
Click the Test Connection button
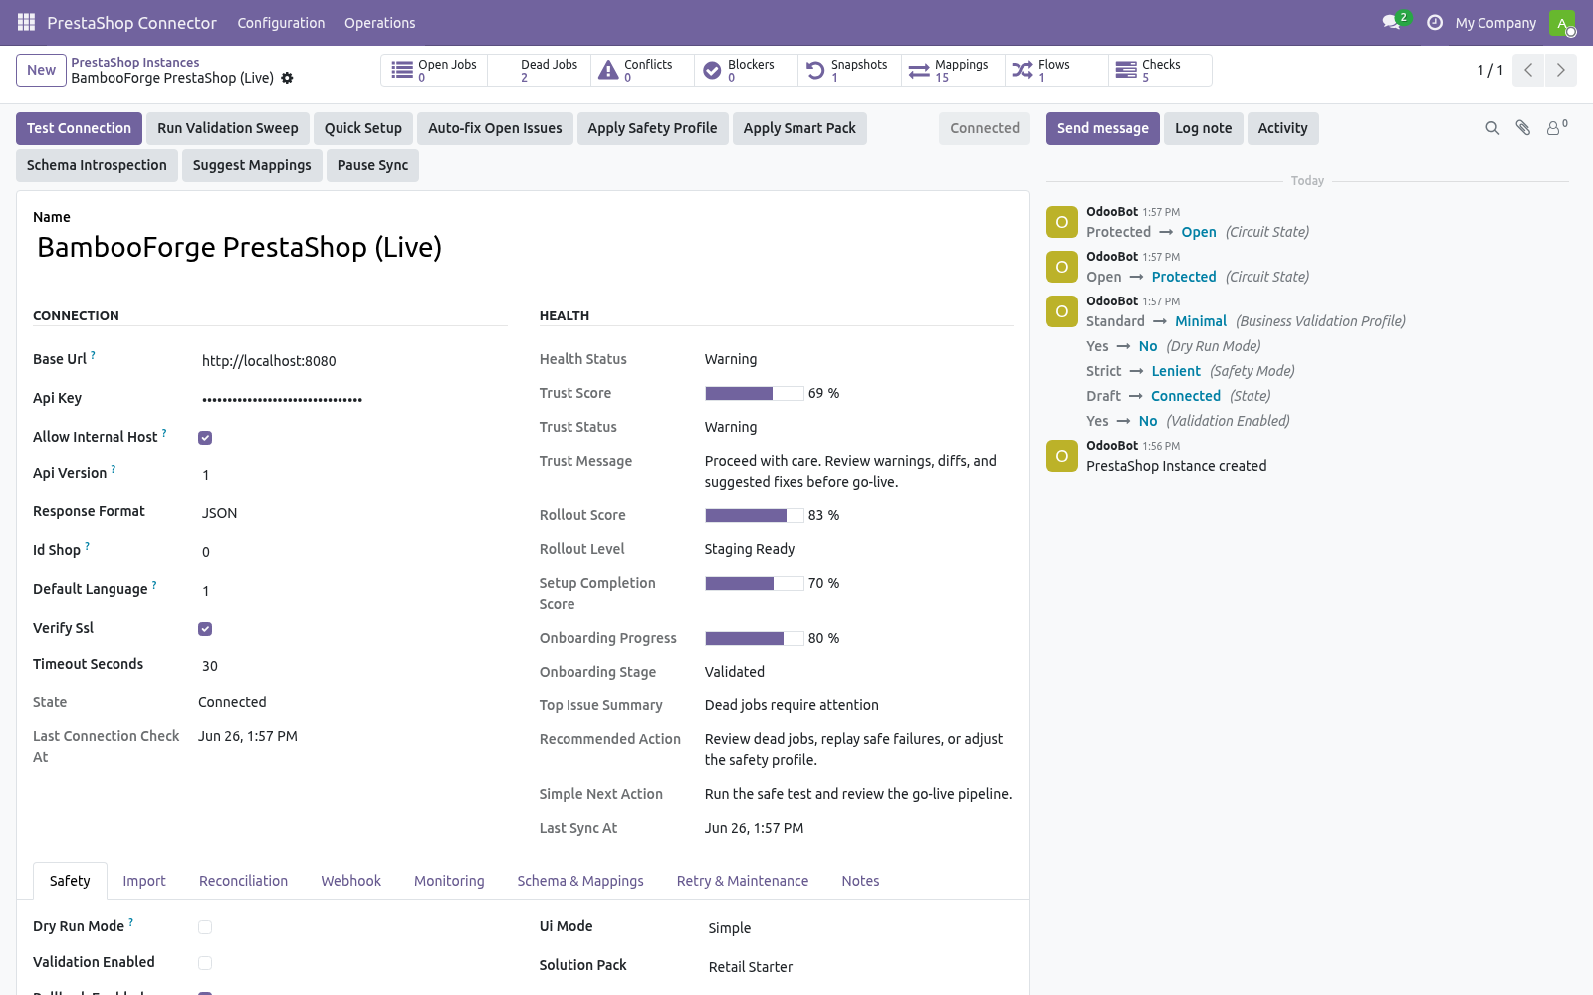(79, 128)
